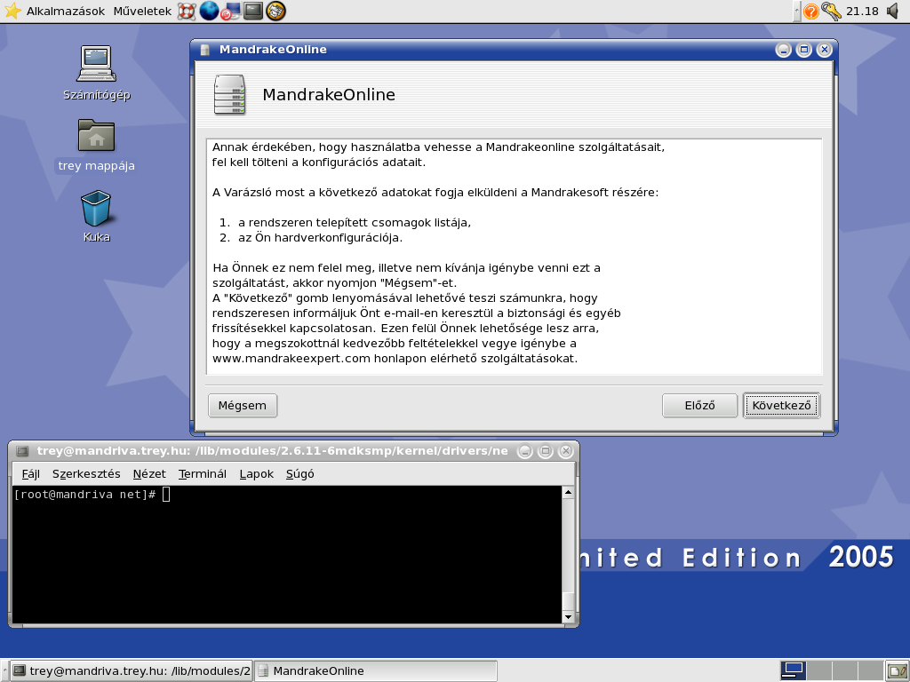Maximize the terminal window
Image resolution: width=910 pixels, height=682 pixels.
pos(545,451)
